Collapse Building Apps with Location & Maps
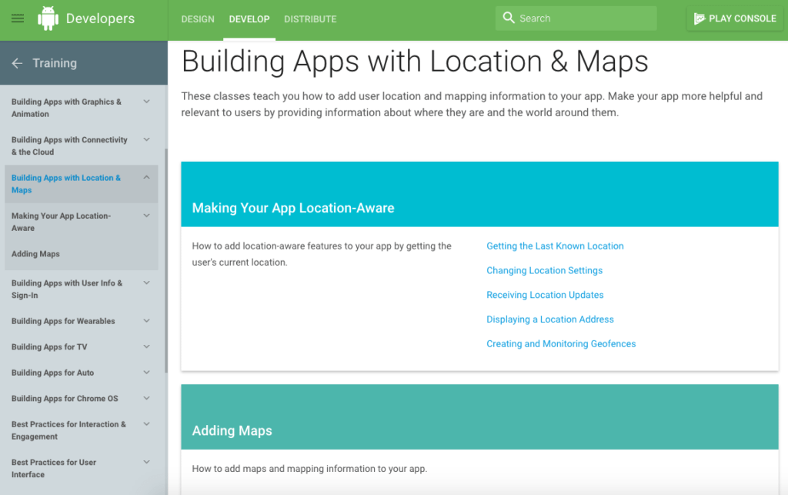Viewport: 788px width, 495px height. 146,177
